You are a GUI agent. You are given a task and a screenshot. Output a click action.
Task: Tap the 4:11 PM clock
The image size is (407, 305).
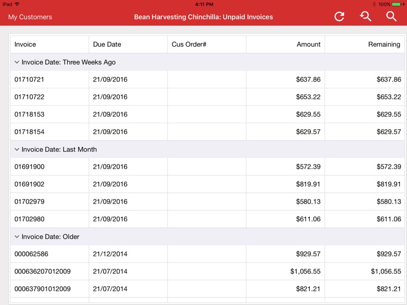204,4
